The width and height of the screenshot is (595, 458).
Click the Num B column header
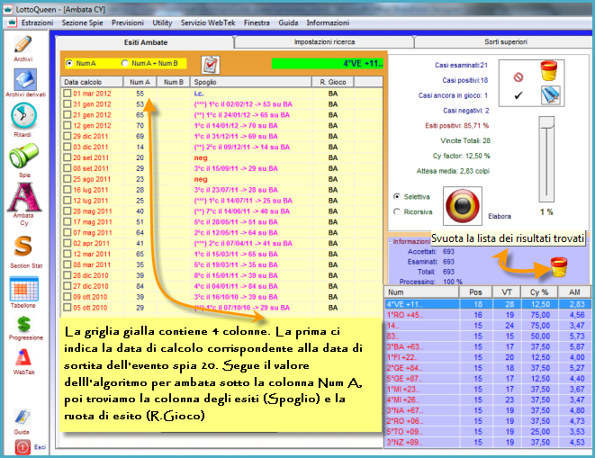point(174,82)
